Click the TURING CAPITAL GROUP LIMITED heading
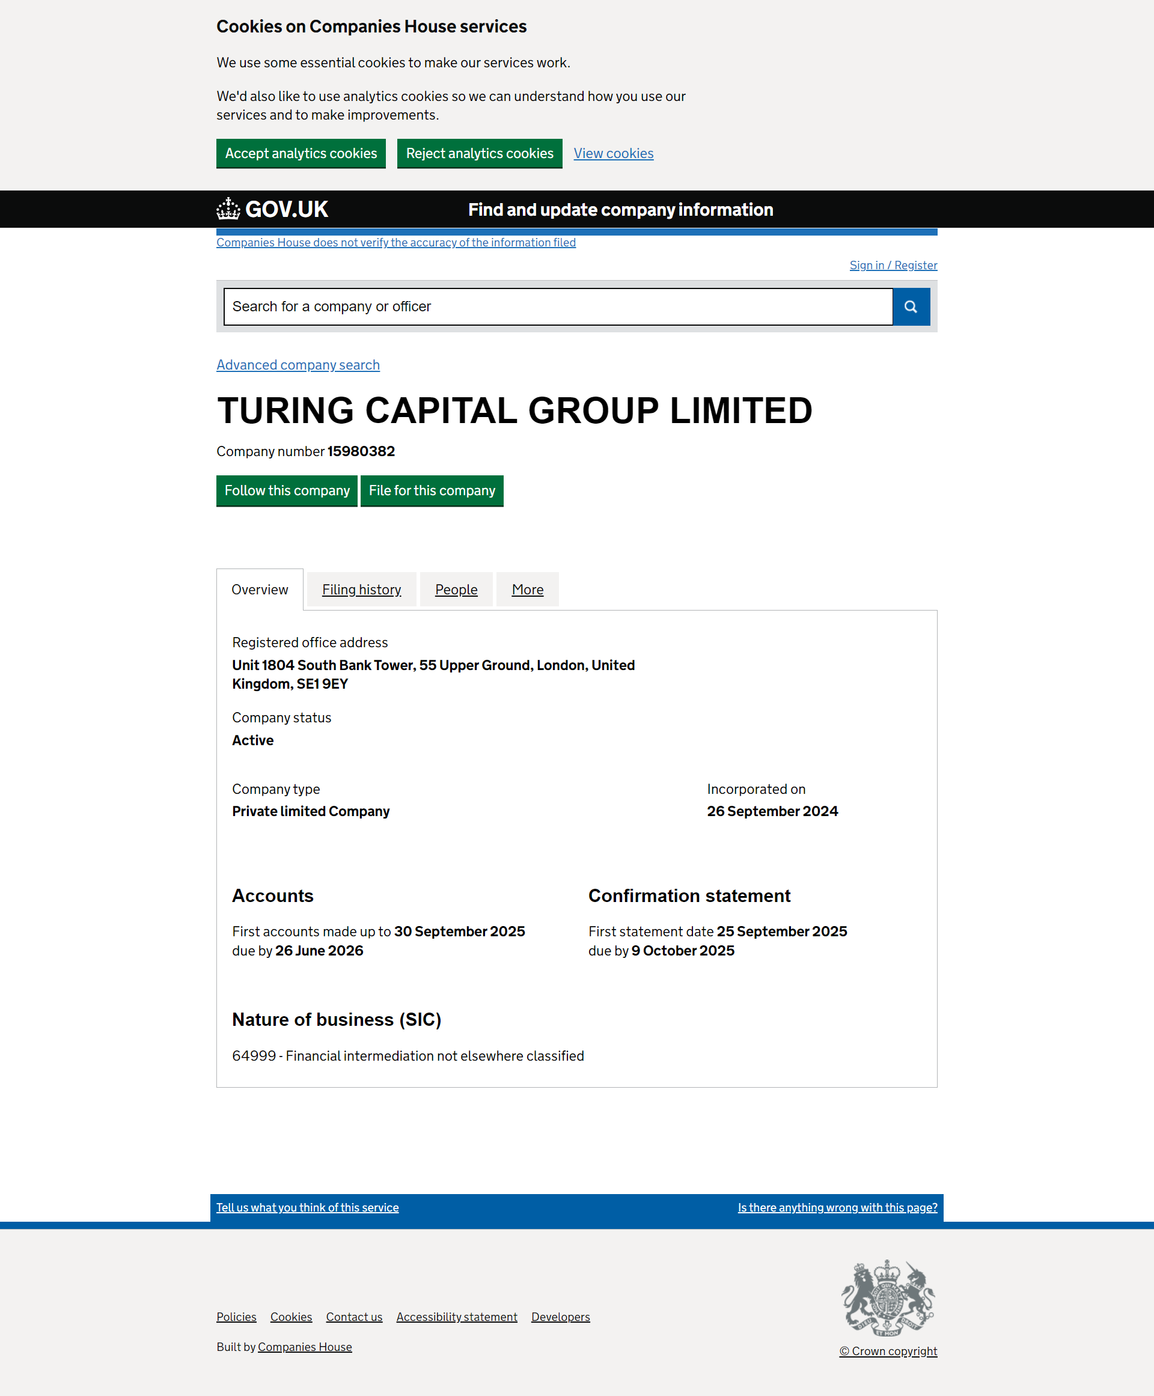Image resolution: width=1154 pixels, height=1396 pixels. pos(514,410)
